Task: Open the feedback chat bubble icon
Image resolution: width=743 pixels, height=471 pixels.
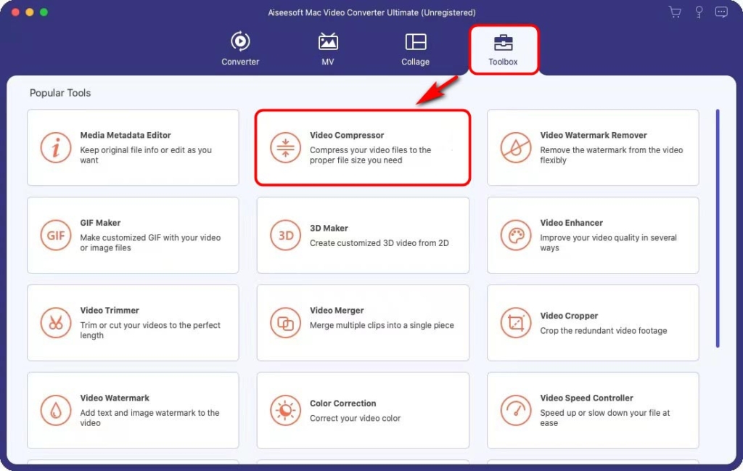Action: 721,12
